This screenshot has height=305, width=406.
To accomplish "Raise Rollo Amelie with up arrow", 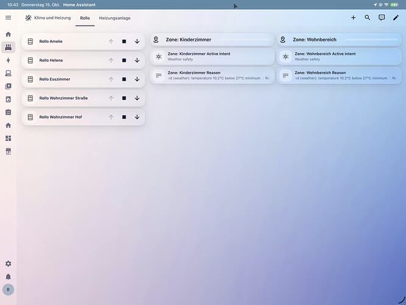I will pyautogui.click(x=111, y=41).
